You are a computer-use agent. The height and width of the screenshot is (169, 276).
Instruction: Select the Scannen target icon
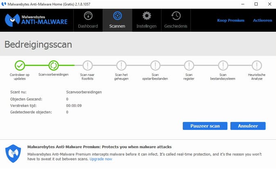tap(117, 16)
